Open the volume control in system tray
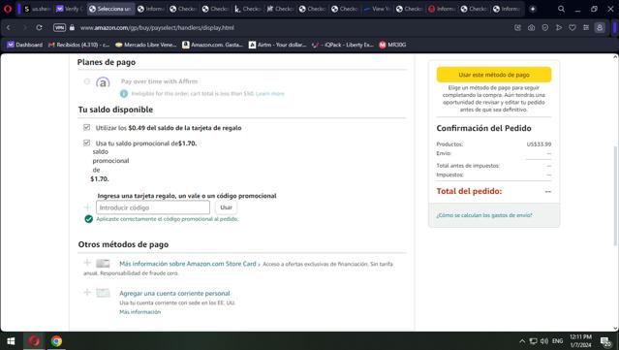This screenshot has width=619, height=350. tap(544, 341)
